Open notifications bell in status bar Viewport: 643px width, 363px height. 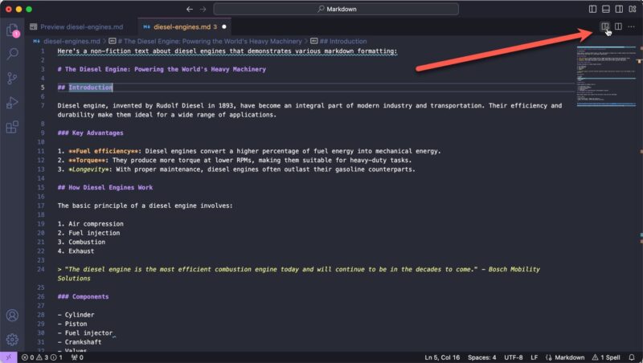pos(632,357)
